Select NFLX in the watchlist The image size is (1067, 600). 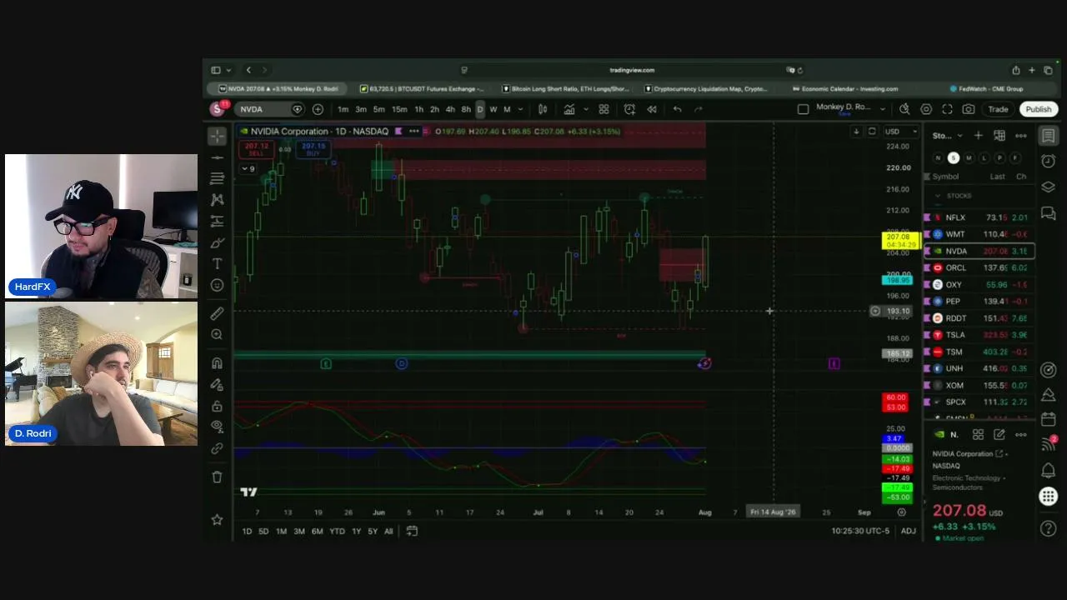980,217
